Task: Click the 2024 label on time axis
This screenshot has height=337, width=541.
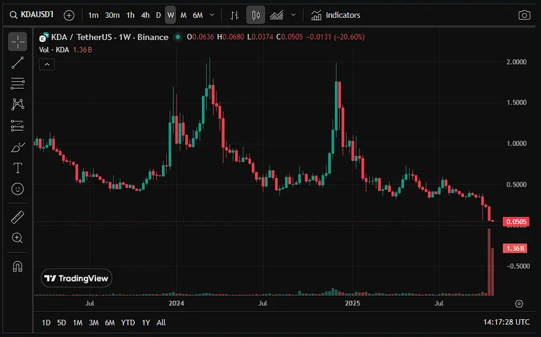Action: [176, 303]
